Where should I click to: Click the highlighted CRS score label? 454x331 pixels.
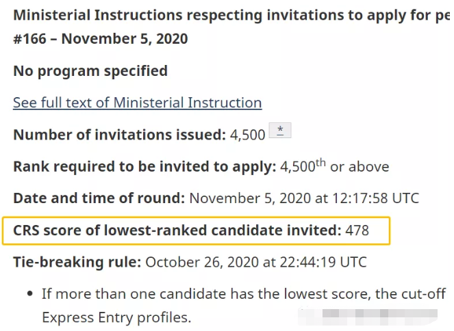177,230
